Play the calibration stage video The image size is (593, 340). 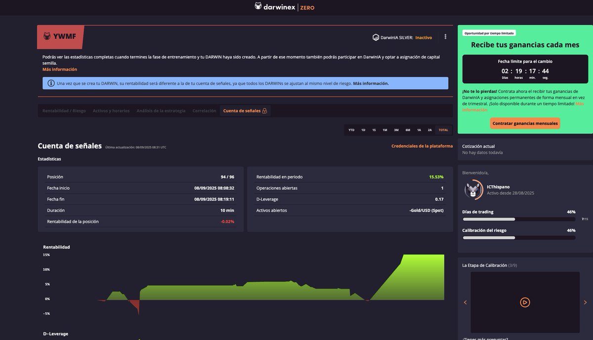tap(525, 302)
